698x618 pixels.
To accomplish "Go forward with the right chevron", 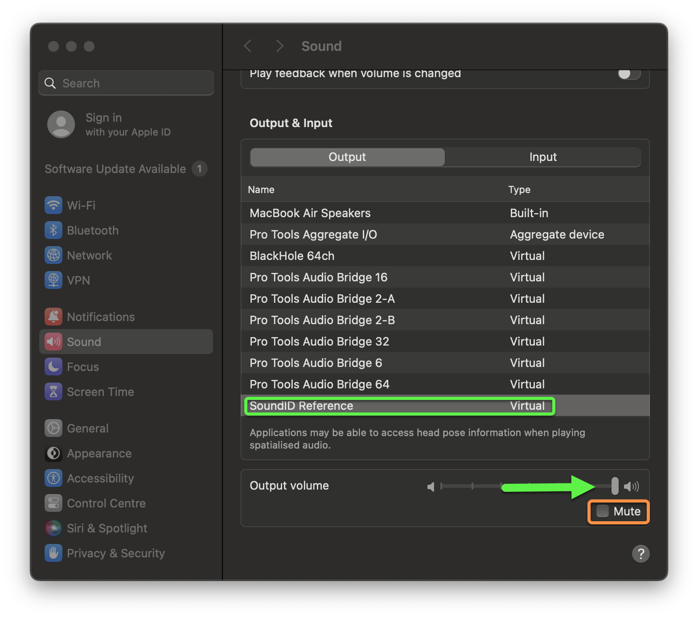I will [279, 46].
